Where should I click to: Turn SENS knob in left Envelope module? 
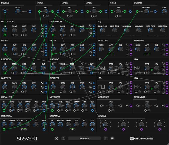[x=101, y=49]
